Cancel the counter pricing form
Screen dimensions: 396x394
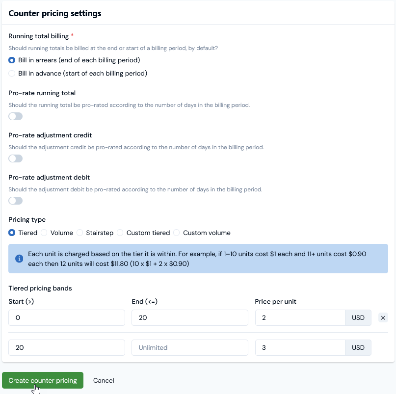104,380
